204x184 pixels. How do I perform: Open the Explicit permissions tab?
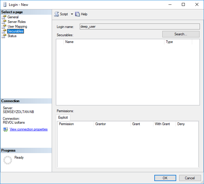point(63,118)
